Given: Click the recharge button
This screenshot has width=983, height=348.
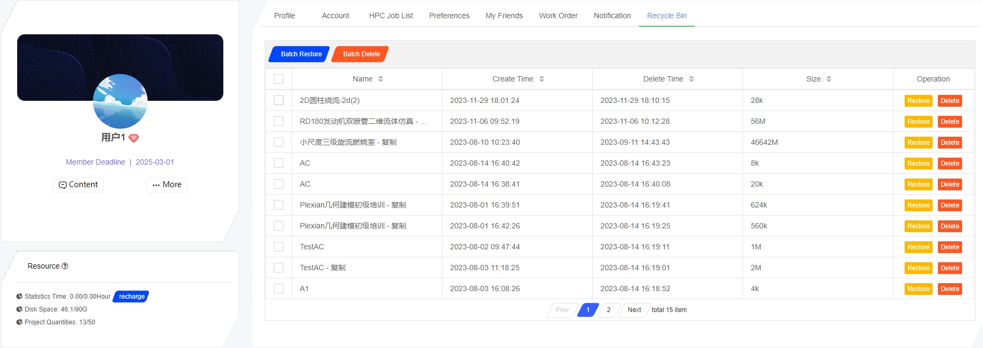Looking at the screenshot, I should [131, 297].
